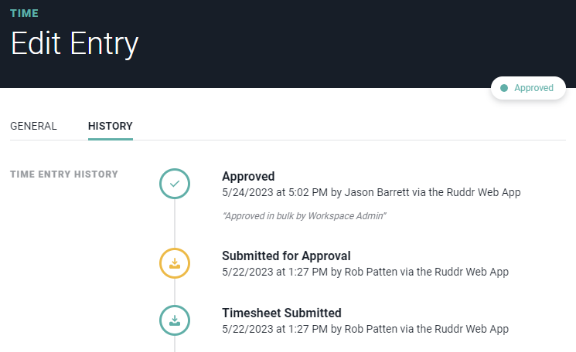
Task: Click the yellow Submitted for Approval icon
Action: [x=175, y=263]
